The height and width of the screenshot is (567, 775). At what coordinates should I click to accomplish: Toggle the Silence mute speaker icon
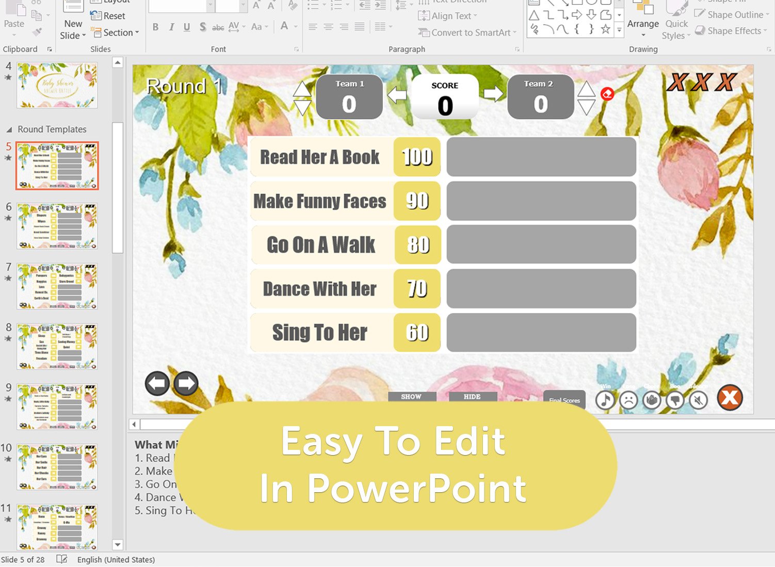pos(699,400)
